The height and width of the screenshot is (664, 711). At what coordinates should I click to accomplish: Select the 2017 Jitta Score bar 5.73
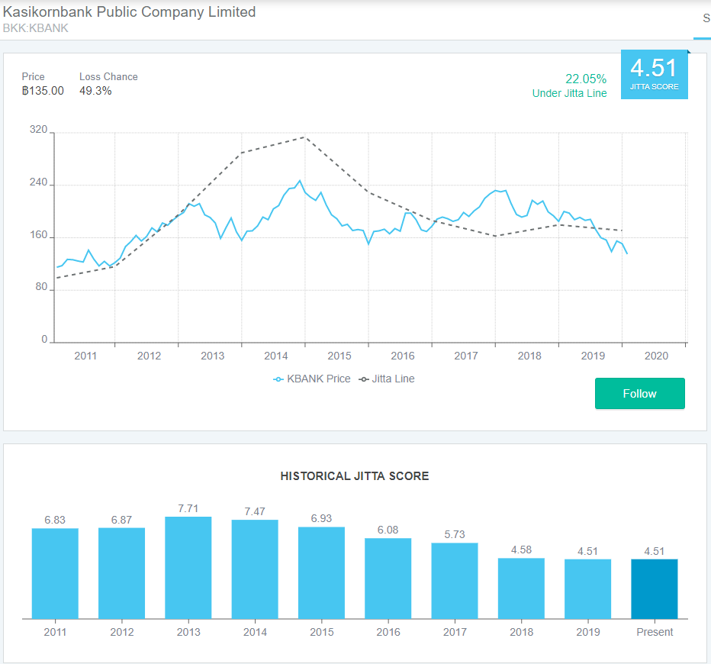455,581
